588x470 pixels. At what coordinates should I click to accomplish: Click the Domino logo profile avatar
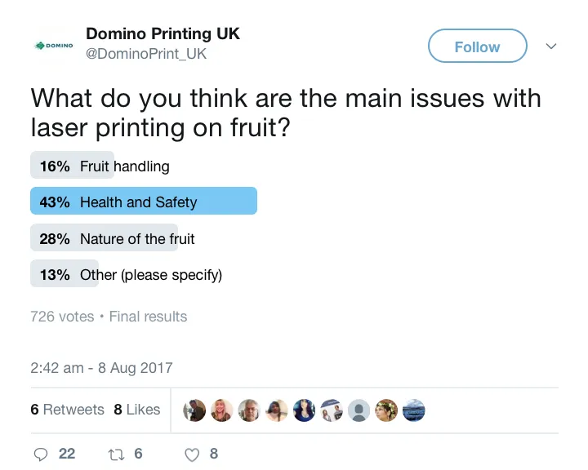tap(54, 45)
